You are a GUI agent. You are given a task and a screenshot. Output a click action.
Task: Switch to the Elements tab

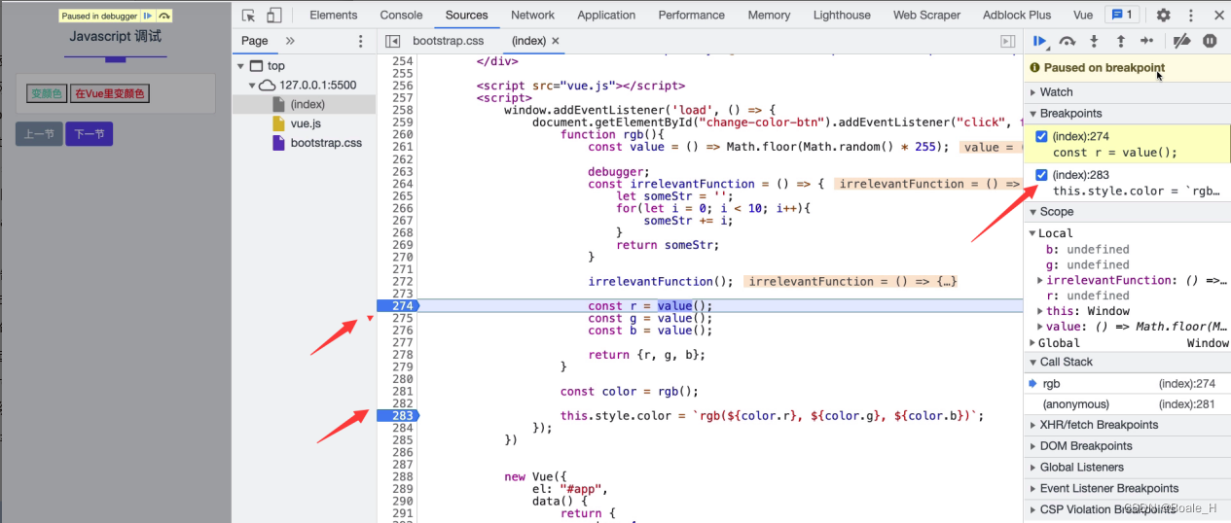pyautogui.click(x=333, y=15)
